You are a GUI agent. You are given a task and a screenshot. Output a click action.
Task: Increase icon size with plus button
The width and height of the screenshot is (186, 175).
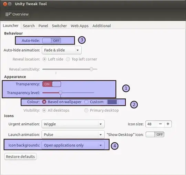[x=168, y=124]
